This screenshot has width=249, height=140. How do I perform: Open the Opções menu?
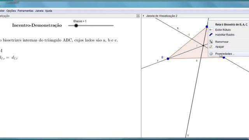pyautogui.click(x=11, y=11)
